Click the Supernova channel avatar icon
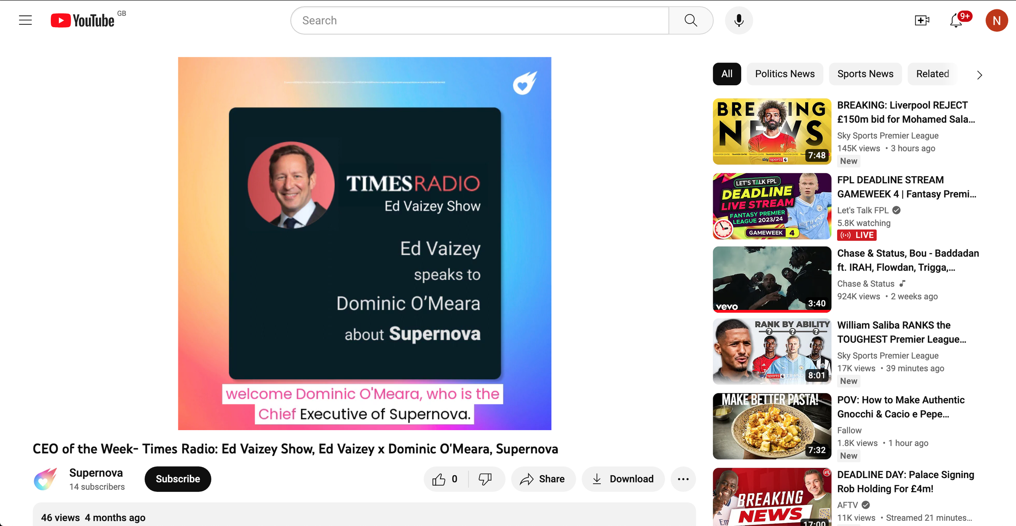This screenshot has width=1016, height=526. 45,479
